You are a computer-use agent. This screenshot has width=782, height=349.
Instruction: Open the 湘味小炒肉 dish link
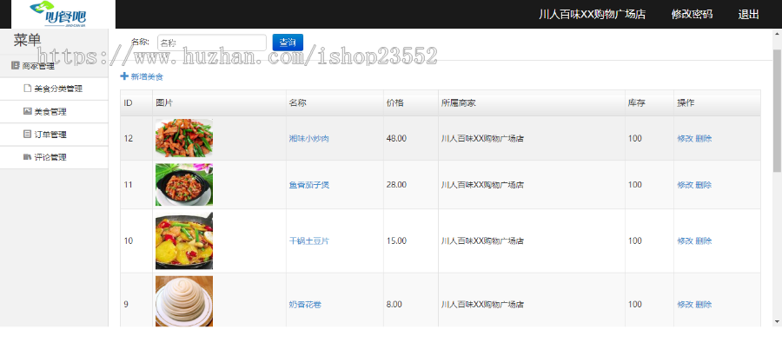(x=308, y=139)
